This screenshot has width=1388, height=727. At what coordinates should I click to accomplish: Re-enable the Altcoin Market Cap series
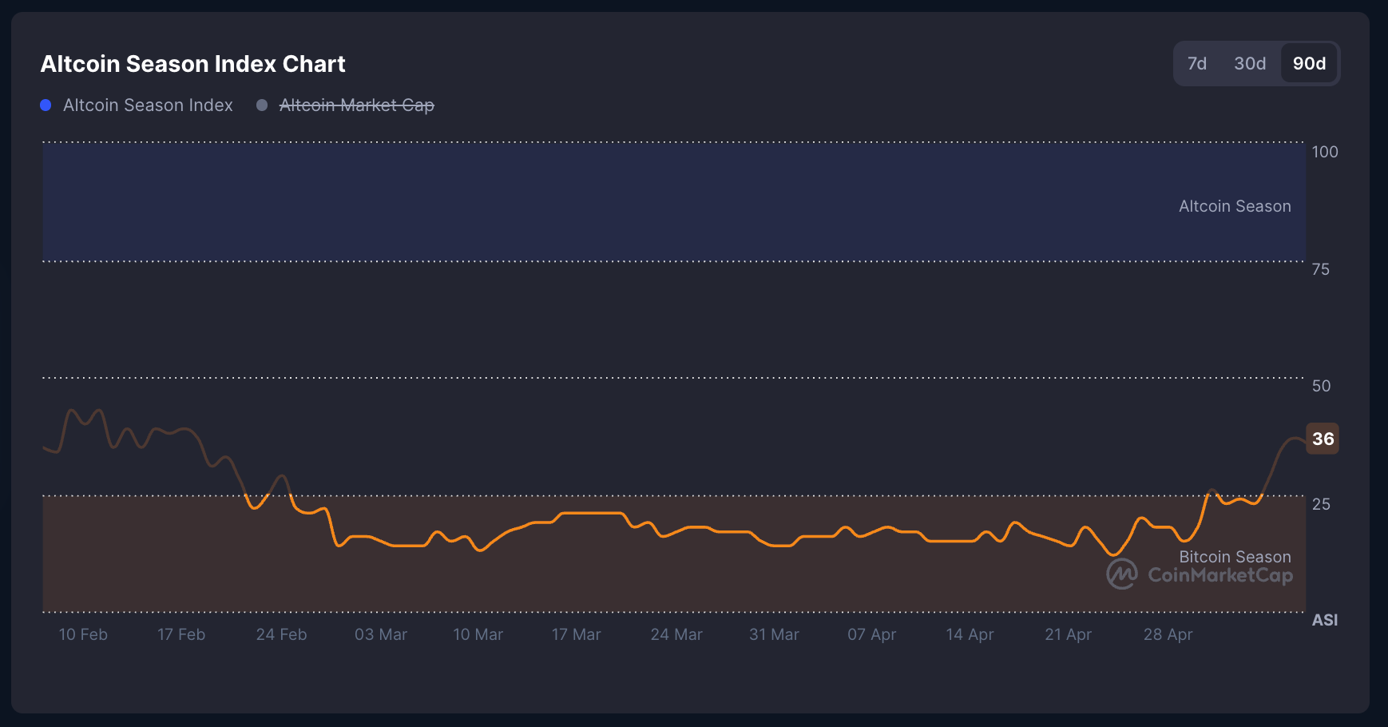356,105
